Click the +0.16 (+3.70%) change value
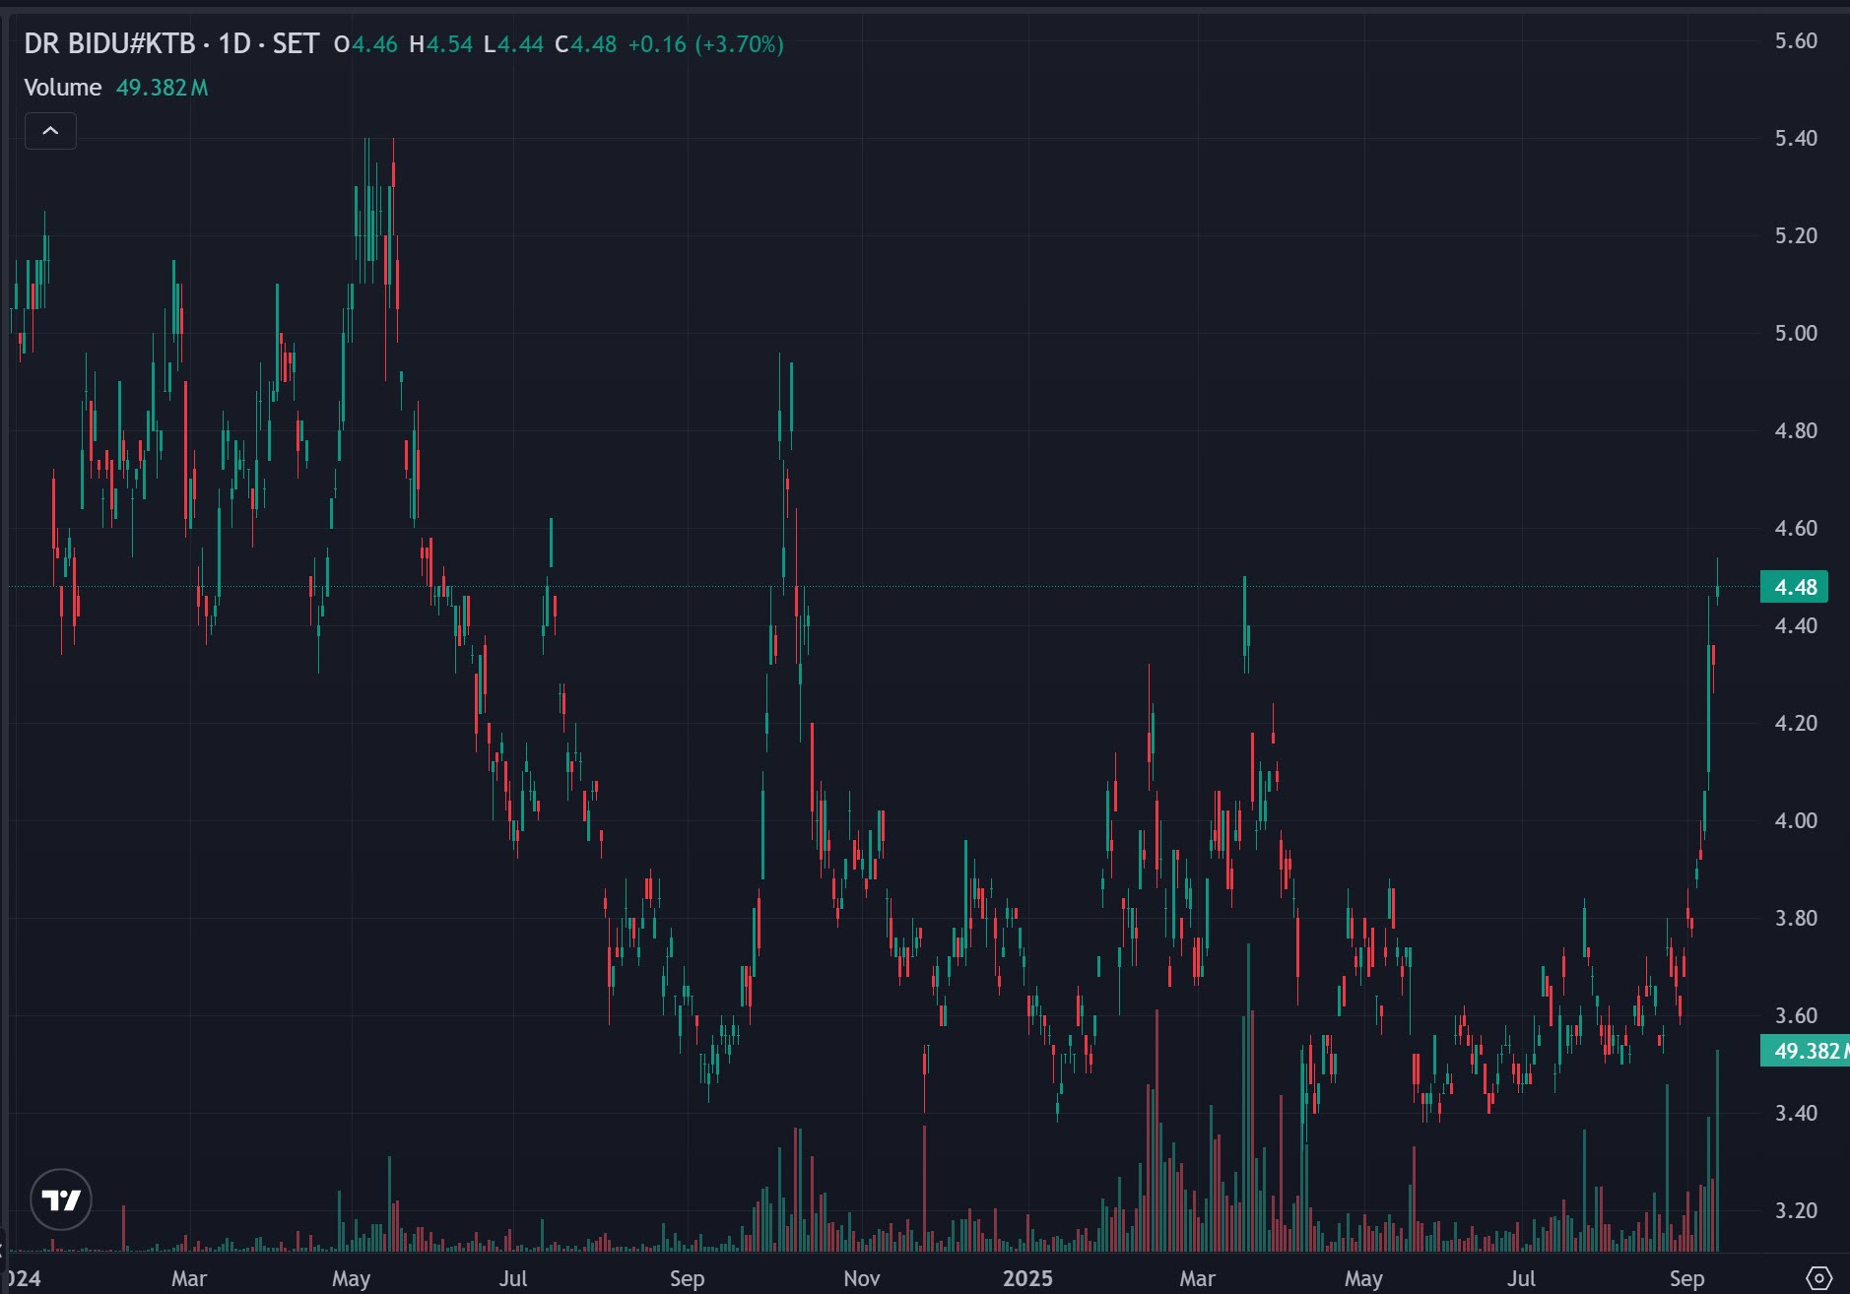The height and width of the screenshot is (1294, 1850). click(x=705, y=44)
